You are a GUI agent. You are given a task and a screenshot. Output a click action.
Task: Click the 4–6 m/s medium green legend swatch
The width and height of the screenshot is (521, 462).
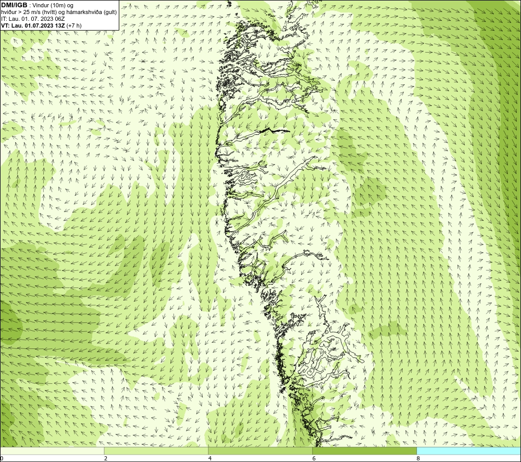(260, 451)
